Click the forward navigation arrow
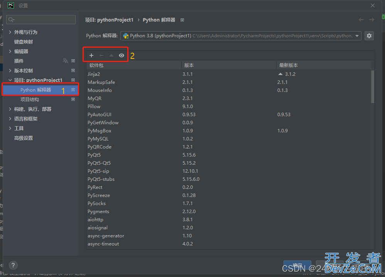The image size is (385, 277). pos(371,20)
